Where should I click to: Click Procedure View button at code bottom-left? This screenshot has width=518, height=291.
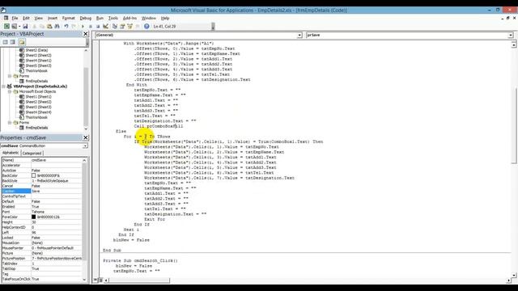[x=96, y=280]
